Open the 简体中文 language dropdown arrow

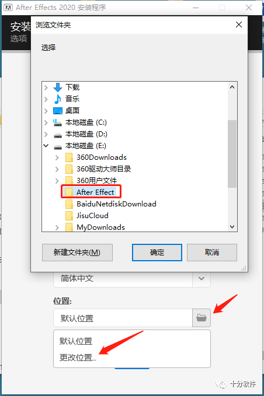[x=202, y=279]
